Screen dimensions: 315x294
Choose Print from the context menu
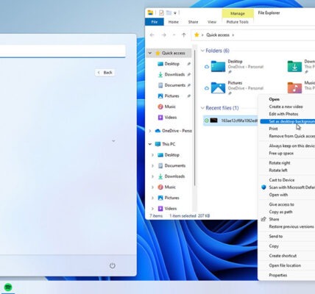click(273, 129)
